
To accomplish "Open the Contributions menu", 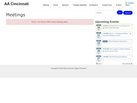I will [93, 5].
